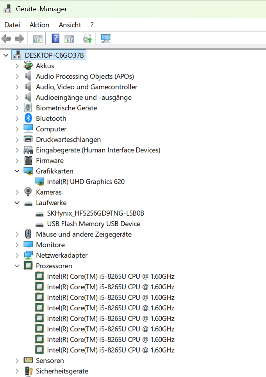The height and width of the screenshot is (377, 266).
Task: Collapse the DESKTOP-C6GO37B root node
Action: click(x=6, y=55)
